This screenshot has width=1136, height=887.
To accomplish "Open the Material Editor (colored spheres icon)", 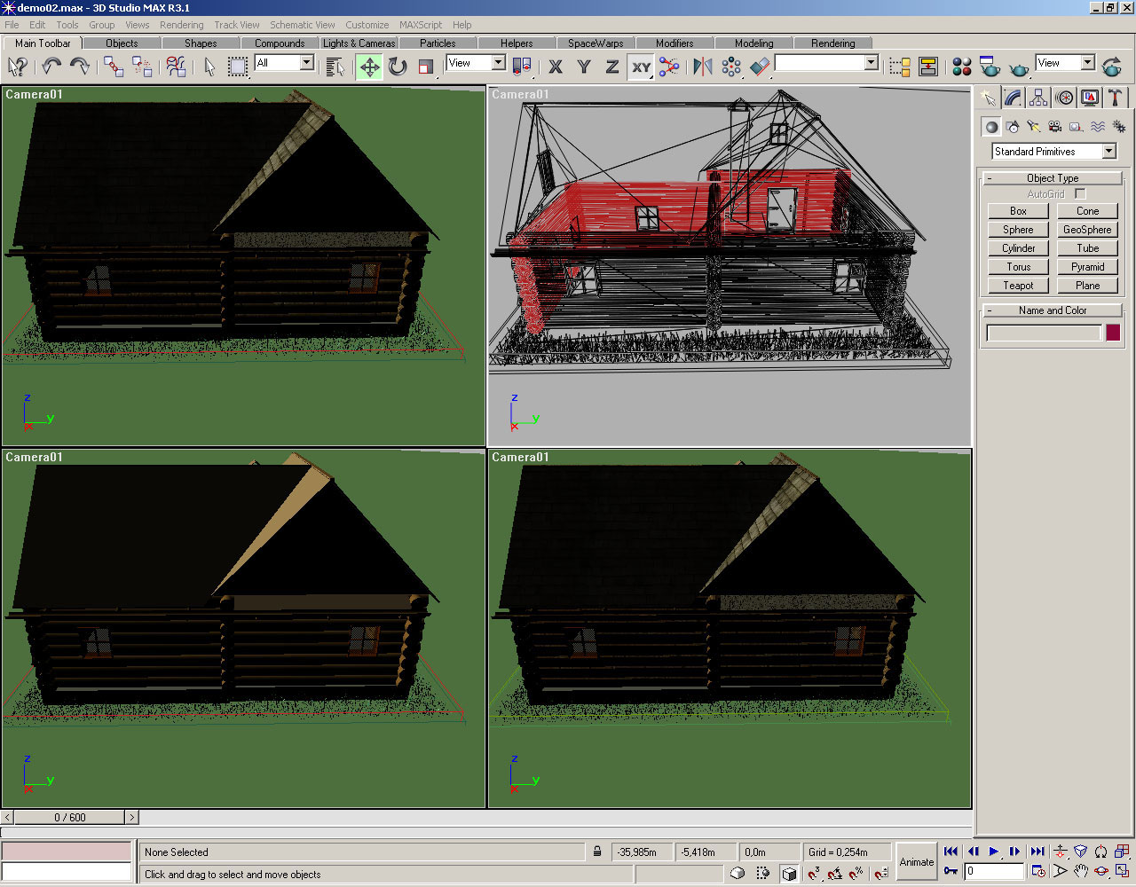I will [961, 67].
